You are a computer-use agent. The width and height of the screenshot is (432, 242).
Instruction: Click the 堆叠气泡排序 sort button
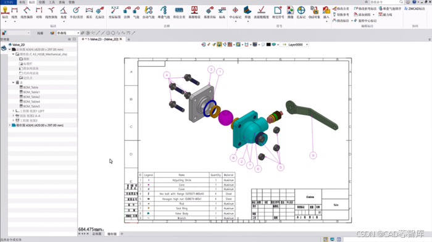390,9
